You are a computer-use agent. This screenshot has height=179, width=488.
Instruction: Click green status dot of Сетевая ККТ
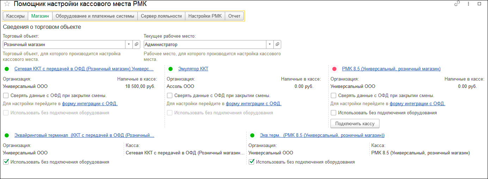(7, 69)
